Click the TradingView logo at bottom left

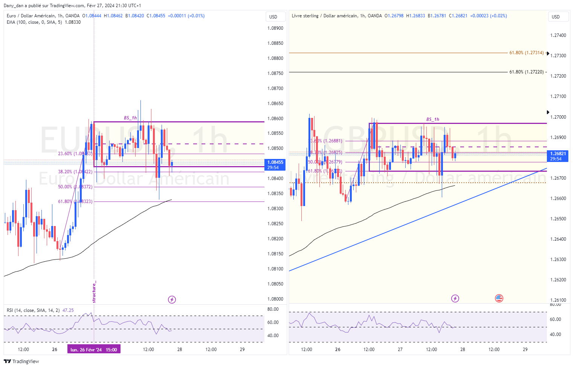(21, 361)
